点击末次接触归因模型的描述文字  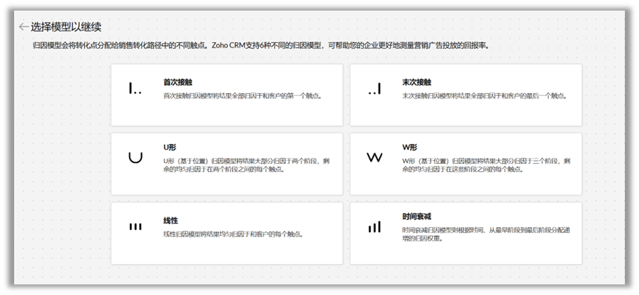tap(482, 95)
